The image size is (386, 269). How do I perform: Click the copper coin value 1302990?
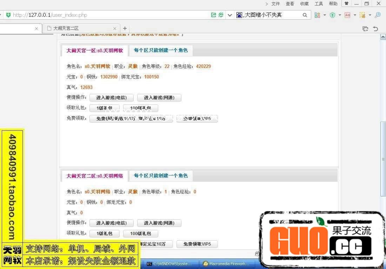click(x=109, y=77)
